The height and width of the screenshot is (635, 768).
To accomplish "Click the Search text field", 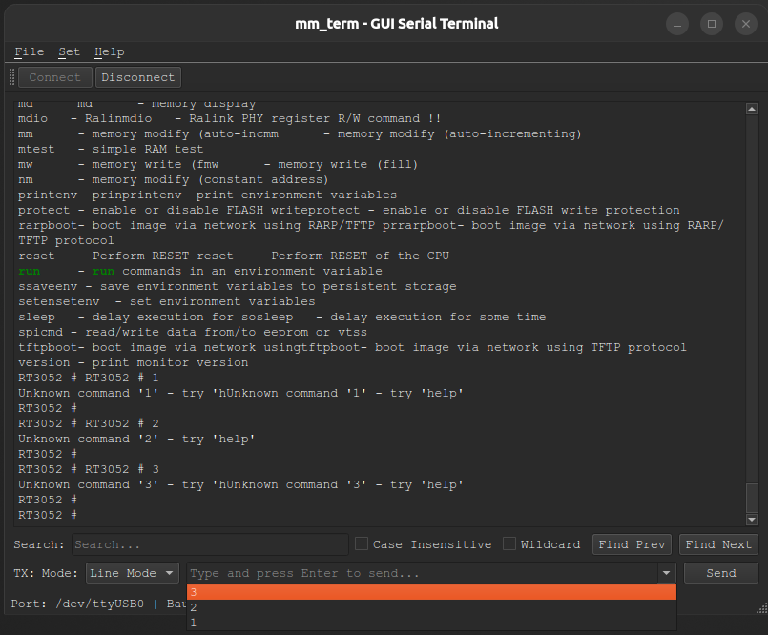I will [x=210, y=544].
